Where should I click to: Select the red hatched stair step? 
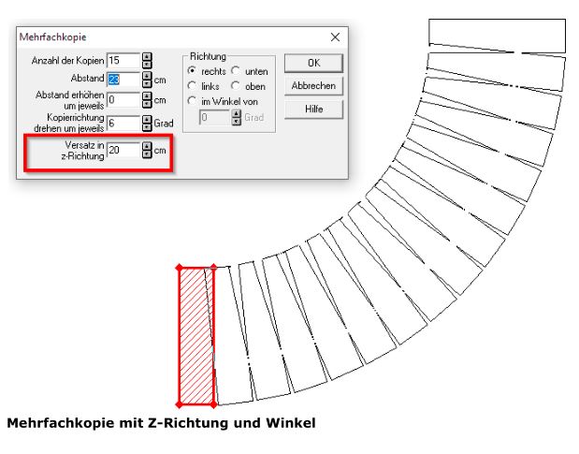pyautogui.click(x=196, y=336)
